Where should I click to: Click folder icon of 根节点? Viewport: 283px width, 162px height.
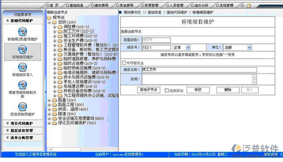click(49, 18)
